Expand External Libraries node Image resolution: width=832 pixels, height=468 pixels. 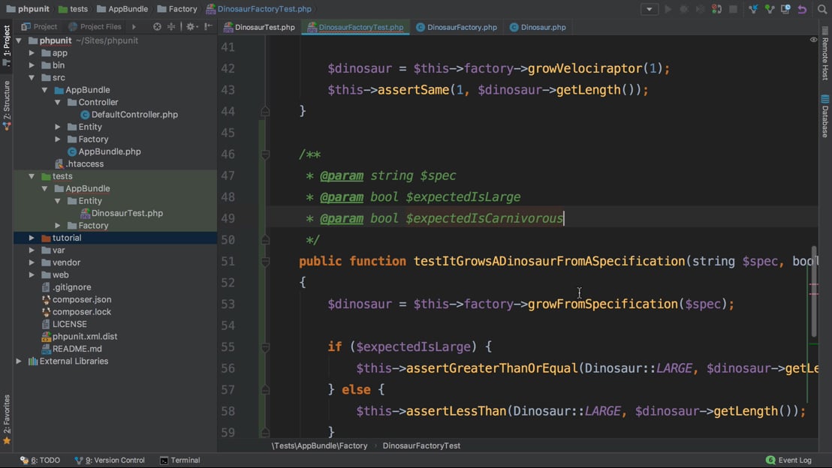point(19,361)
